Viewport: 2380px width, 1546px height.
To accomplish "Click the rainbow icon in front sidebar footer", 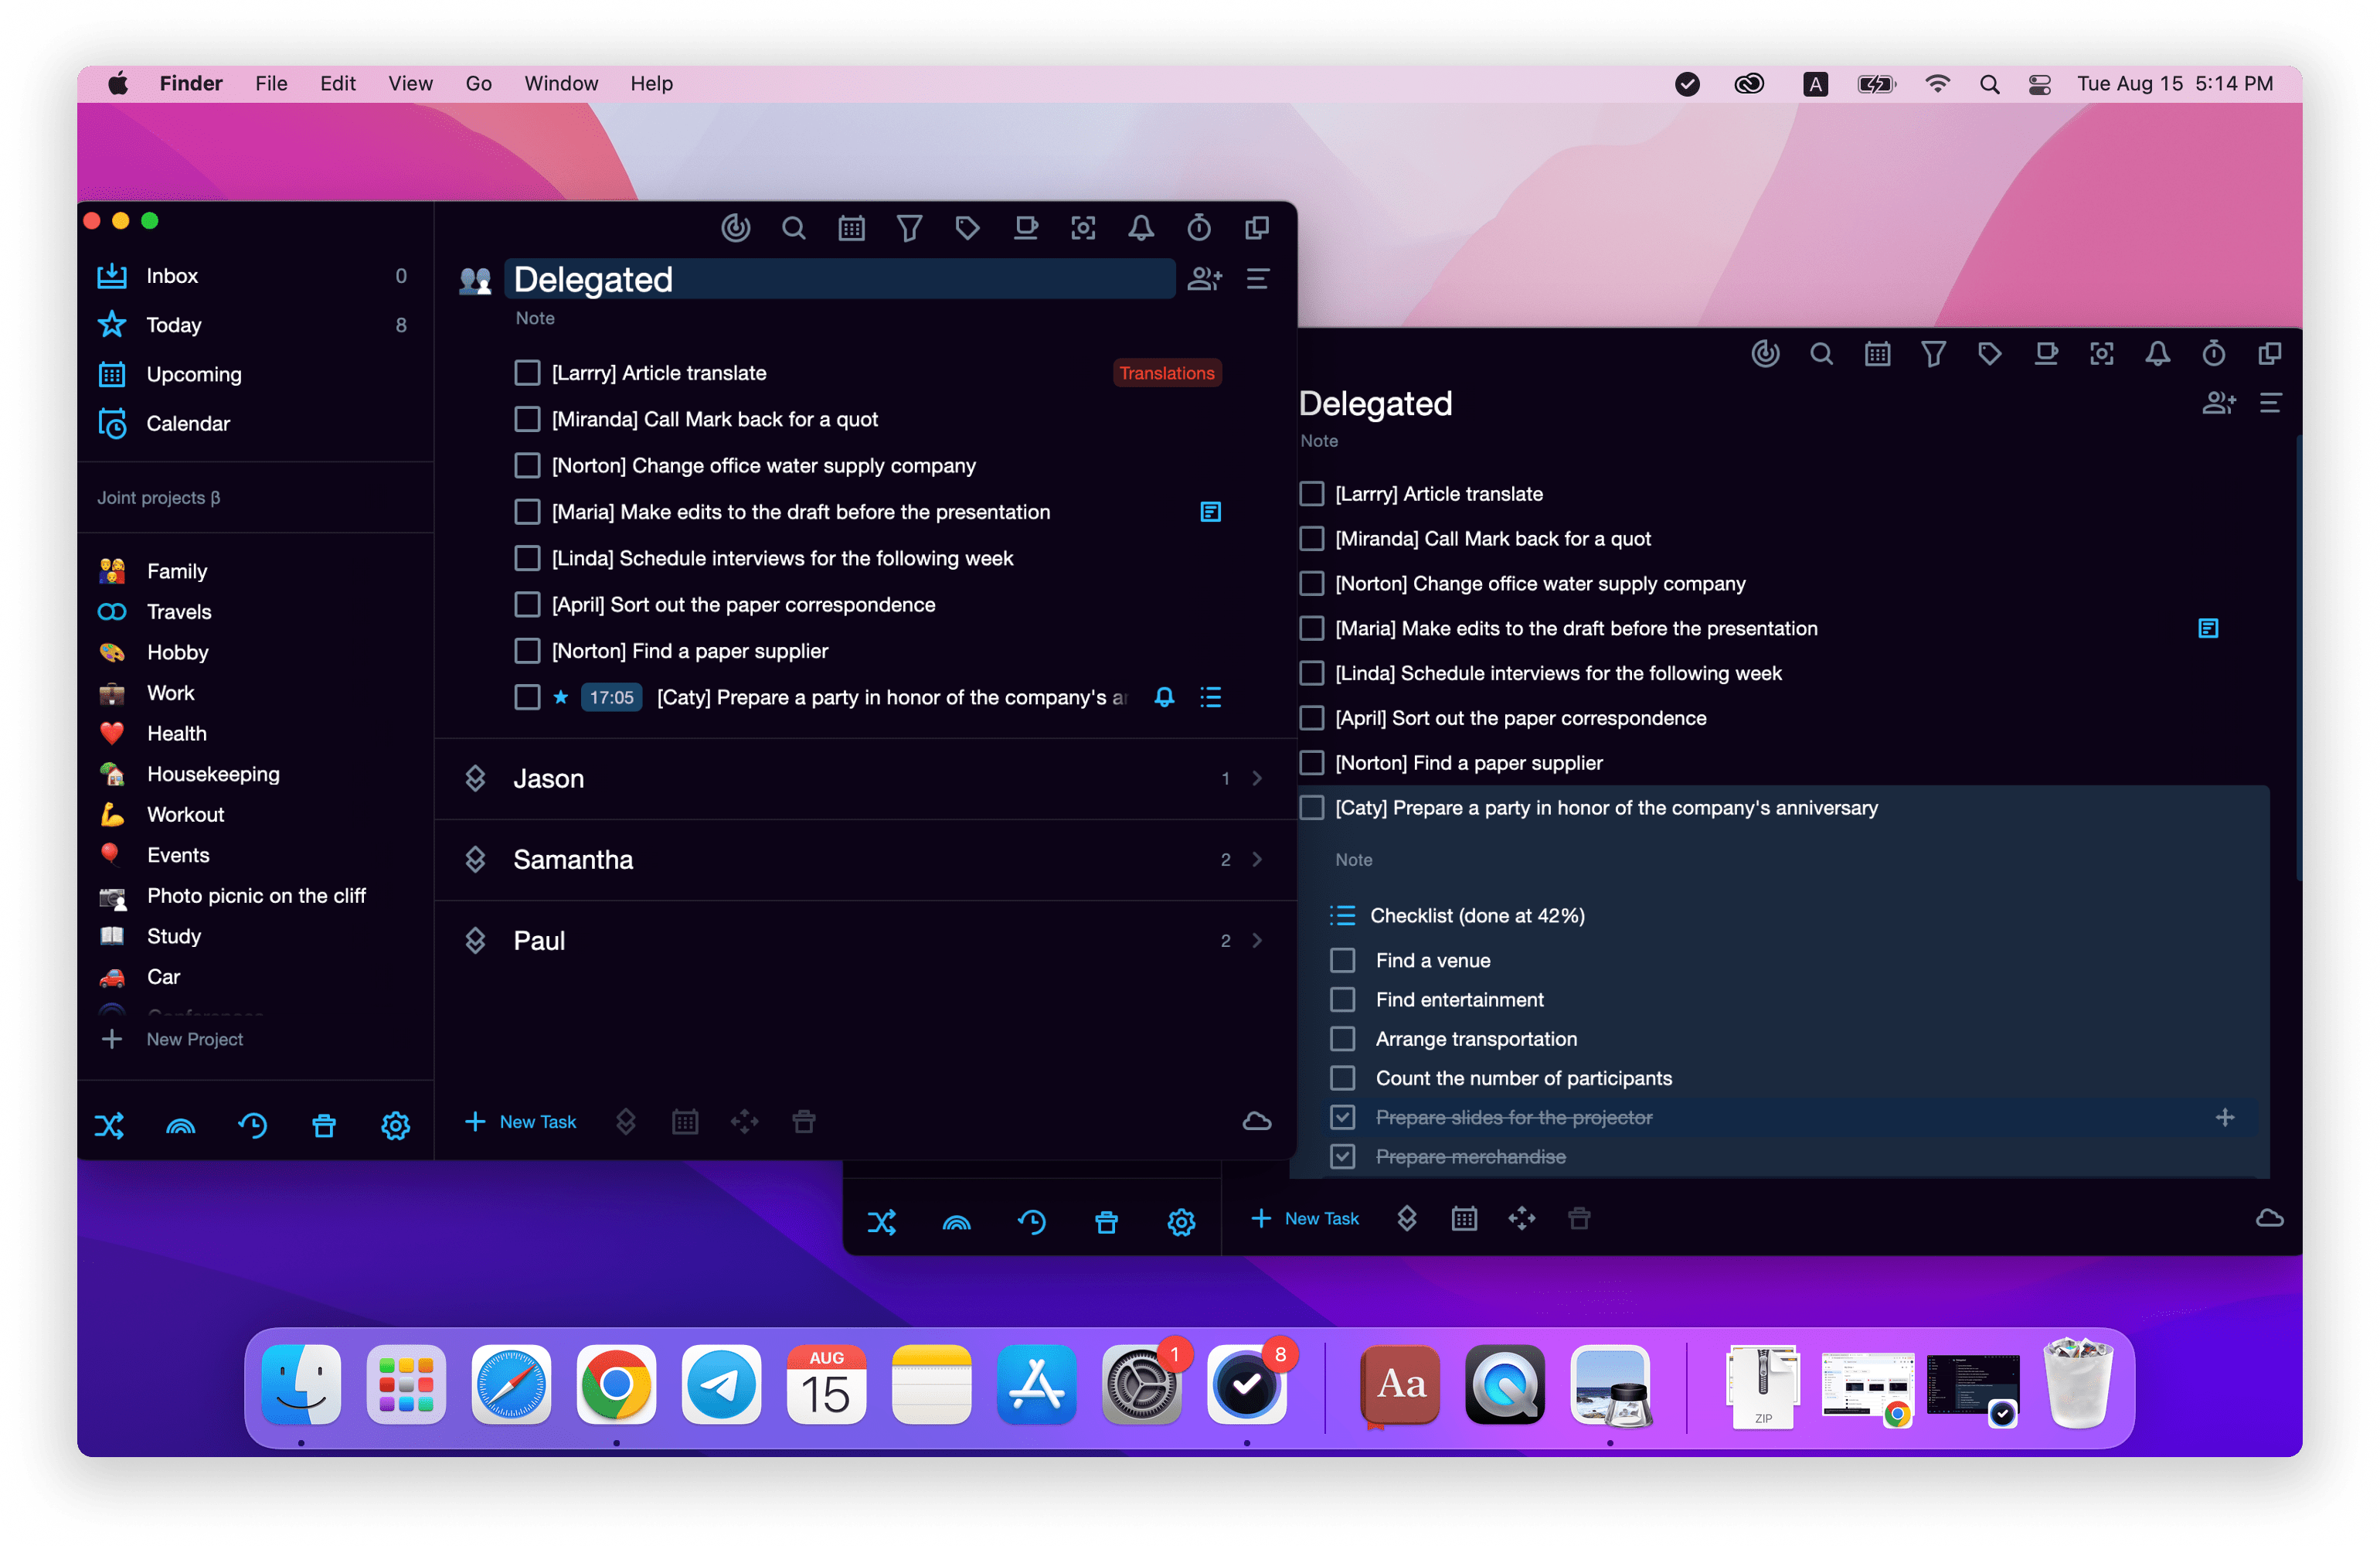I will pyautogui.click(x=181, y=1127).
